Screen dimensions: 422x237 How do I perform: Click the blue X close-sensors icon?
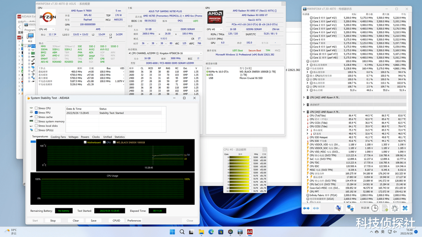click(x=405, y=208)
